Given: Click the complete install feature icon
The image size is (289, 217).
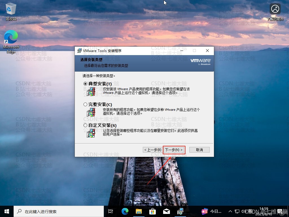Looking at the screenshot, I should (91, 112).
